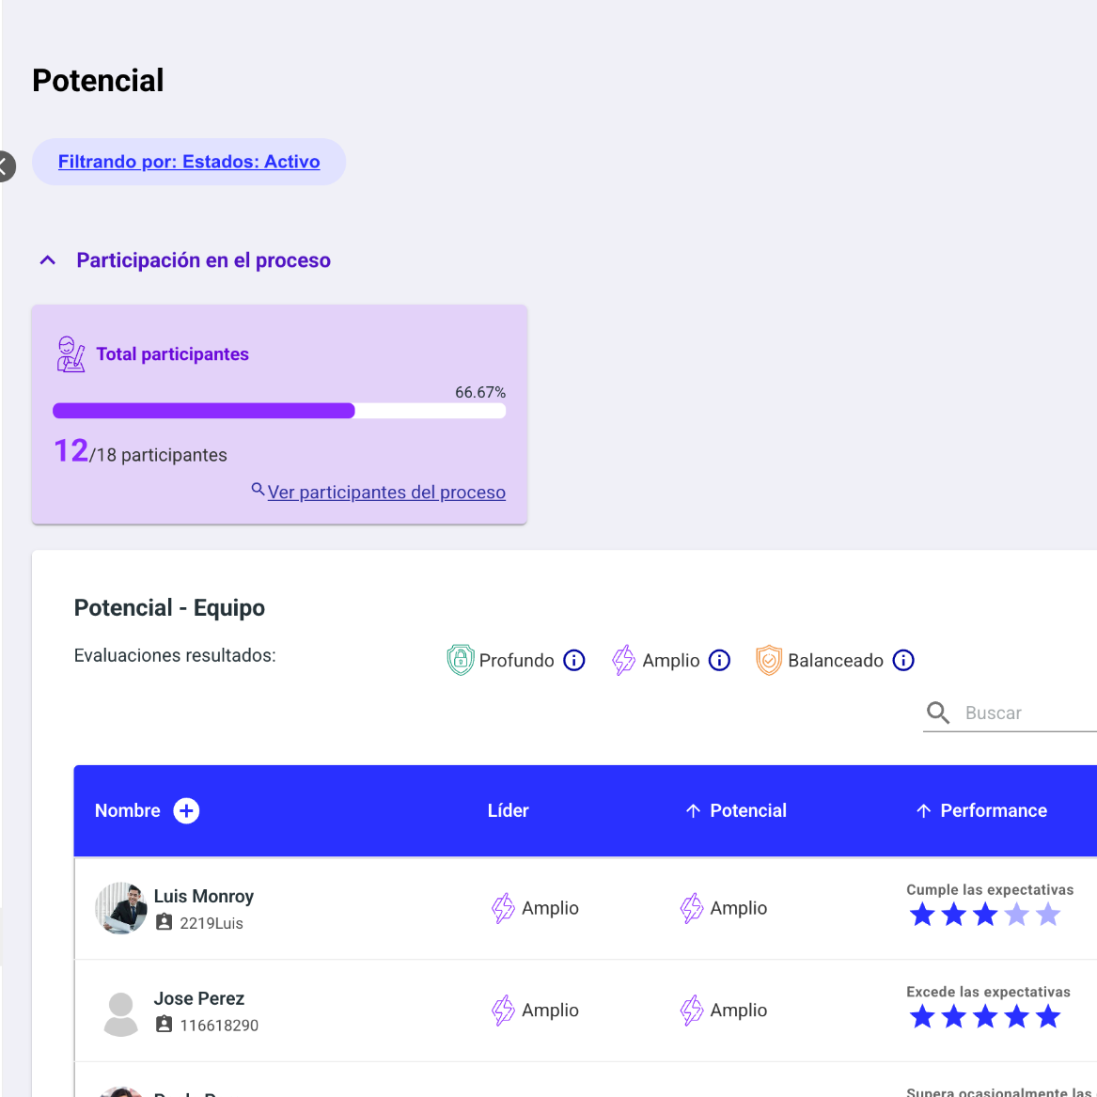Screen dimensions: 1097x1097
Task: Click the Nombre column header
Action: tap(128, 810)
